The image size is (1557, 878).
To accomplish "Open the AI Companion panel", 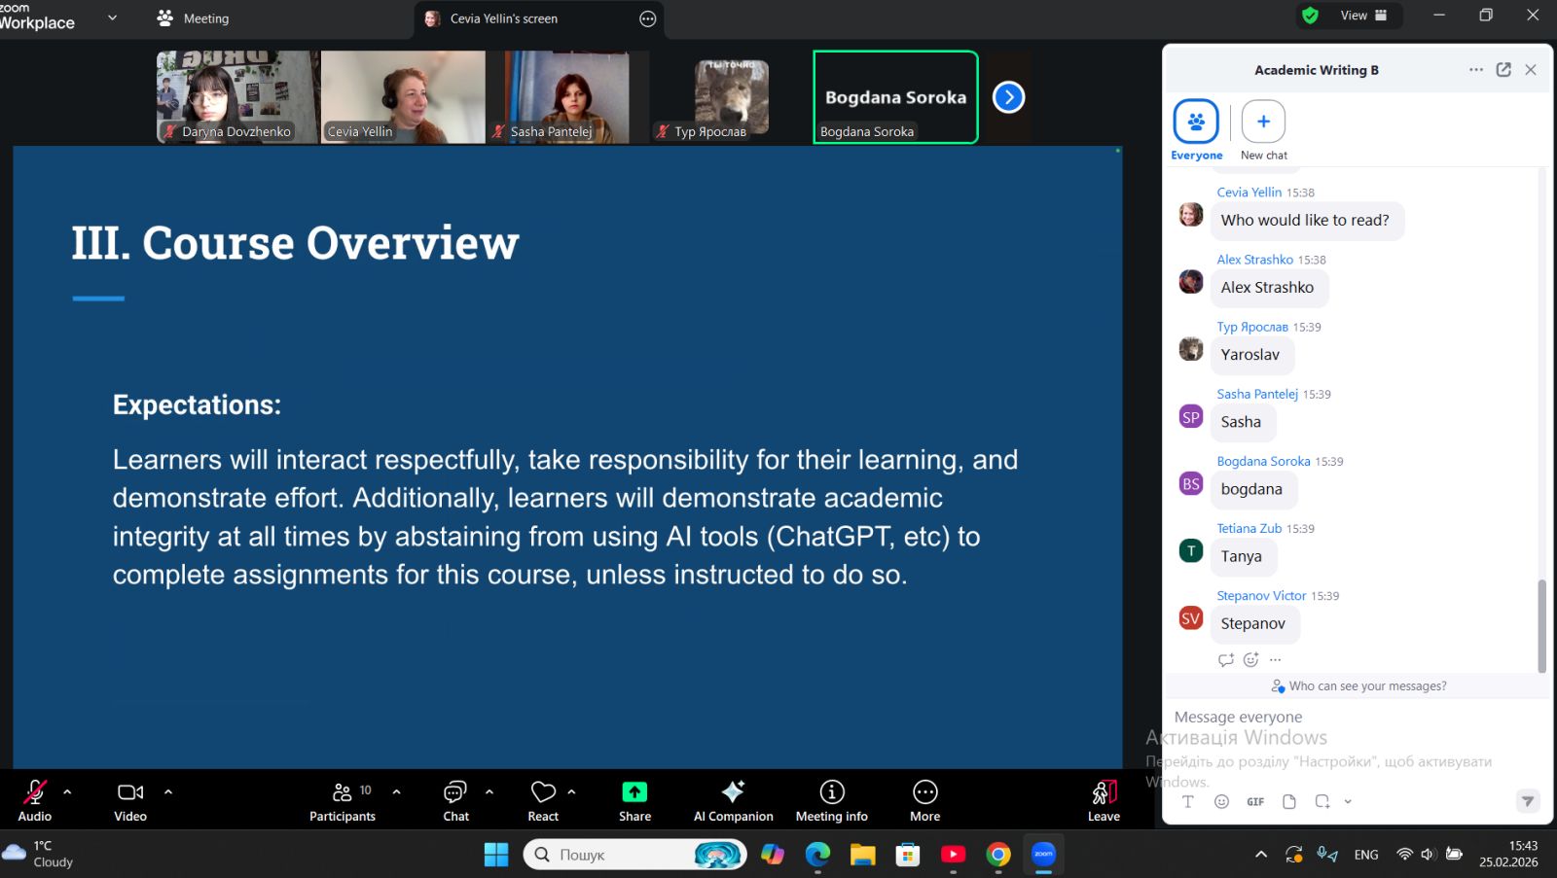I will coord(733,800).
